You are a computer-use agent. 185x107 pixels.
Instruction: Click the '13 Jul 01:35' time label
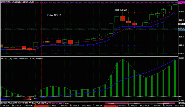click(17, 106)
